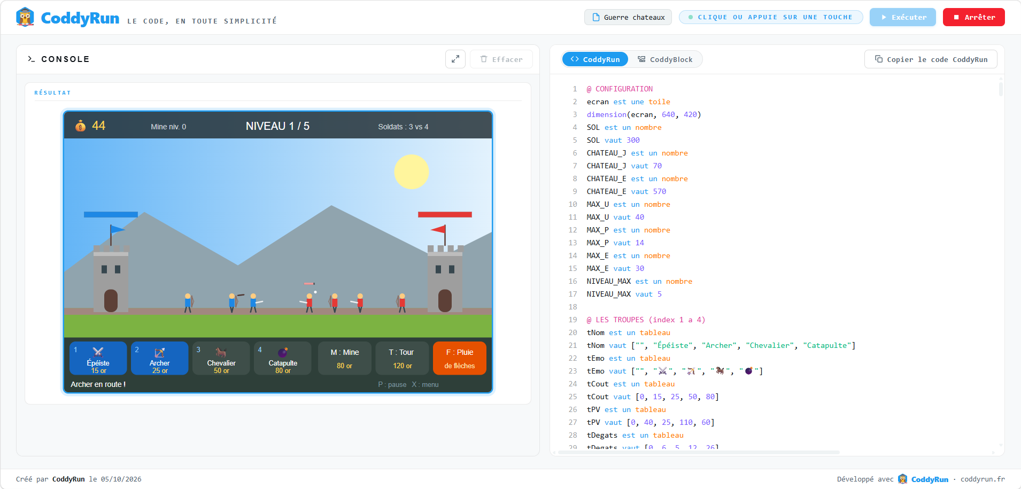This screenshot has width=1021, height=489.
Task: Upgrade the Mine for 80 or
Action: click(x=345, y=358)
